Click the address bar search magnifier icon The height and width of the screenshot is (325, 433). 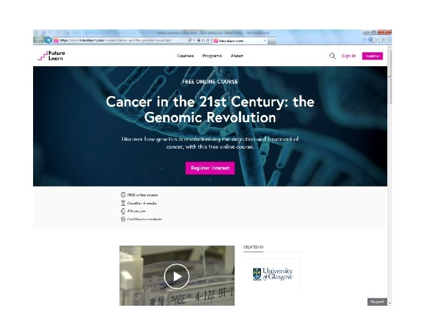(190, 40)
